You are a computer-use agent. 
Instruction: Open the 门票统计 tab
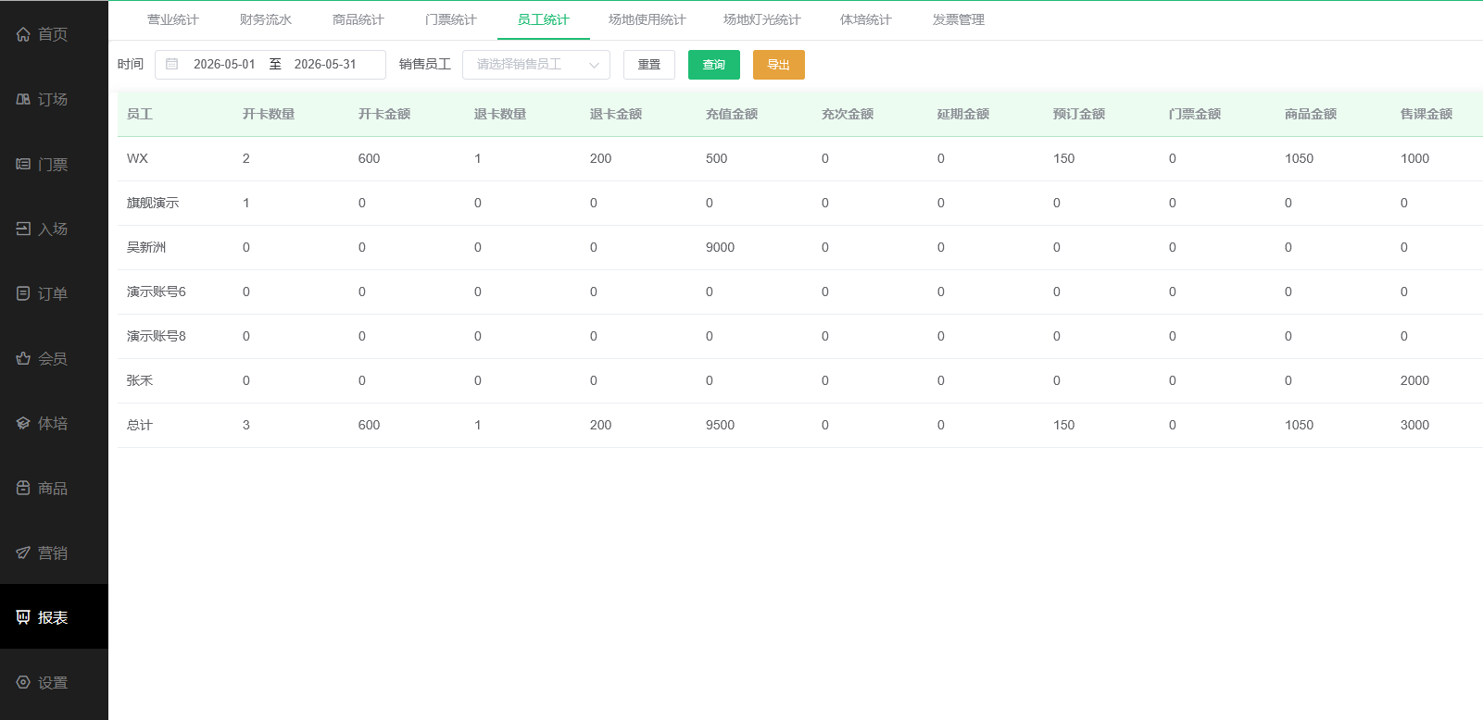(x=451, y=19)
